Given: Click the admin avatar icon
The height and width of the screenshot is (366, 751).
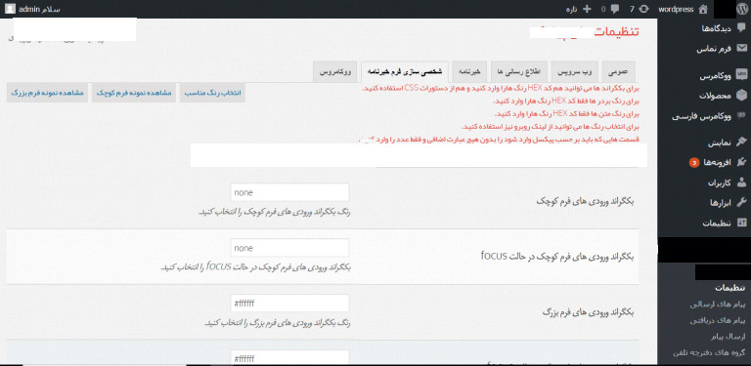Looking at the screenshot, I should tap(10, 9).
